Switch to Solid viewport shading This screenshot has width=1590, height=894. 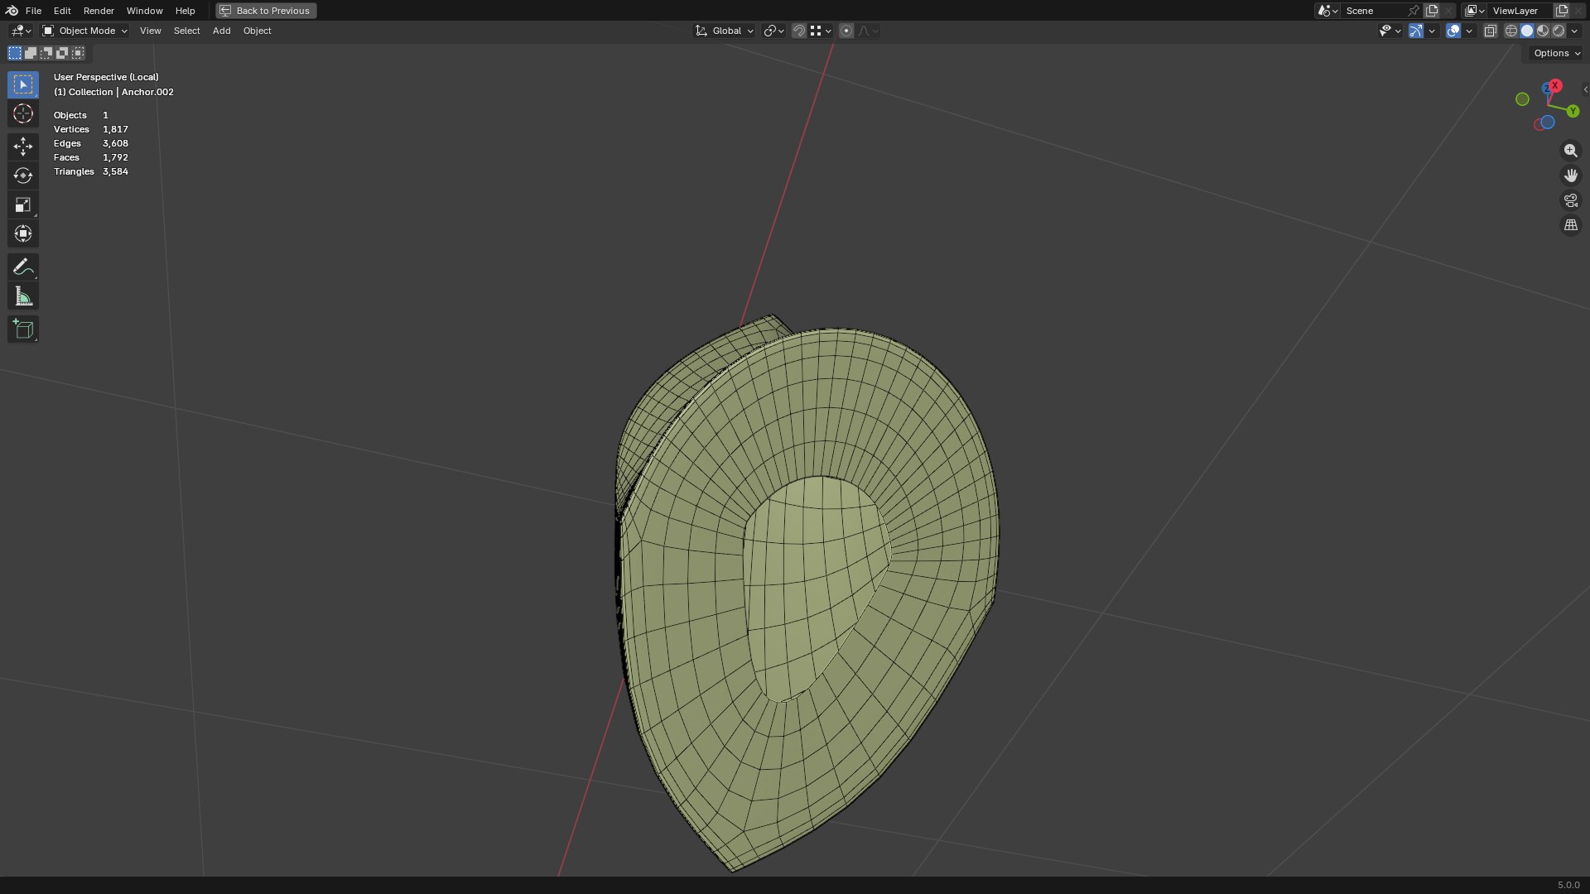click(1527, 31)
